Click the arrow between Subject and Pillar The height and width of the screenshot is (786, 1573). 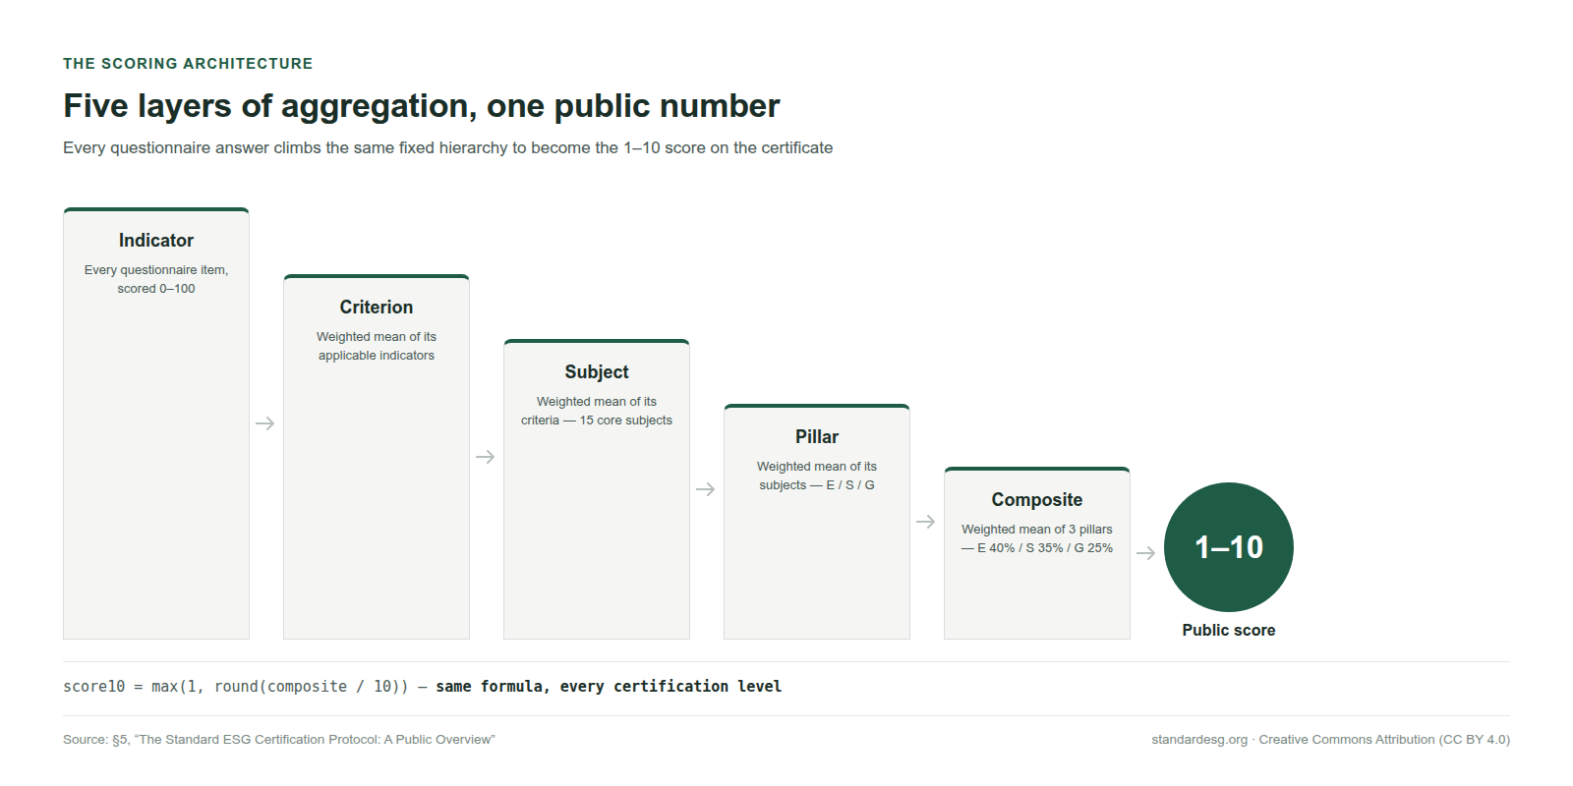point(706,489)
